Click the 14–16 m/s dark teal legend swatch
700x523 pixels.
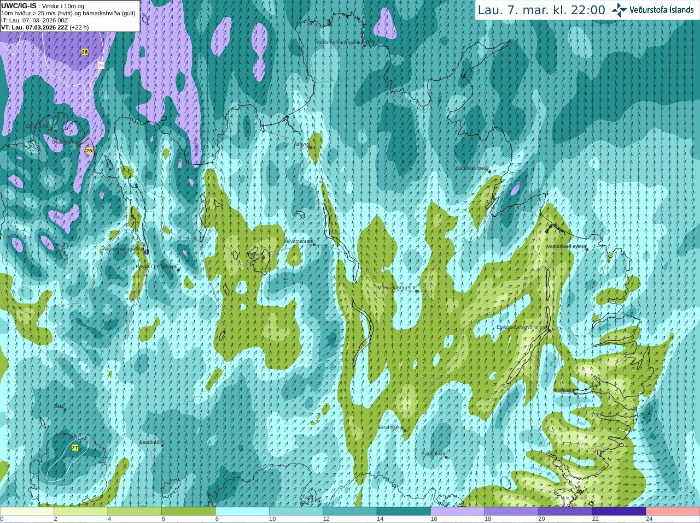click(x=404, y=512)
